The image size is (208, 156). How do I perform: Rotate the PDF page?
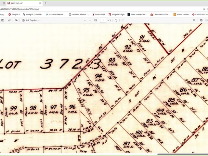[x=116, y=20]
